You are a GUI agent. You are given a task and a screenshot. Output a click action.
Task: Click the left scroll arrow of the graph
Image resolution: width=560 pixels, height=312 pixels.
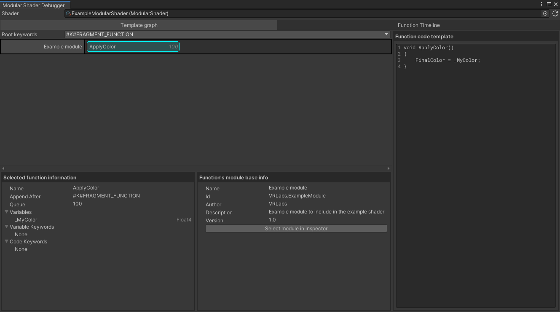click(3, 168)
